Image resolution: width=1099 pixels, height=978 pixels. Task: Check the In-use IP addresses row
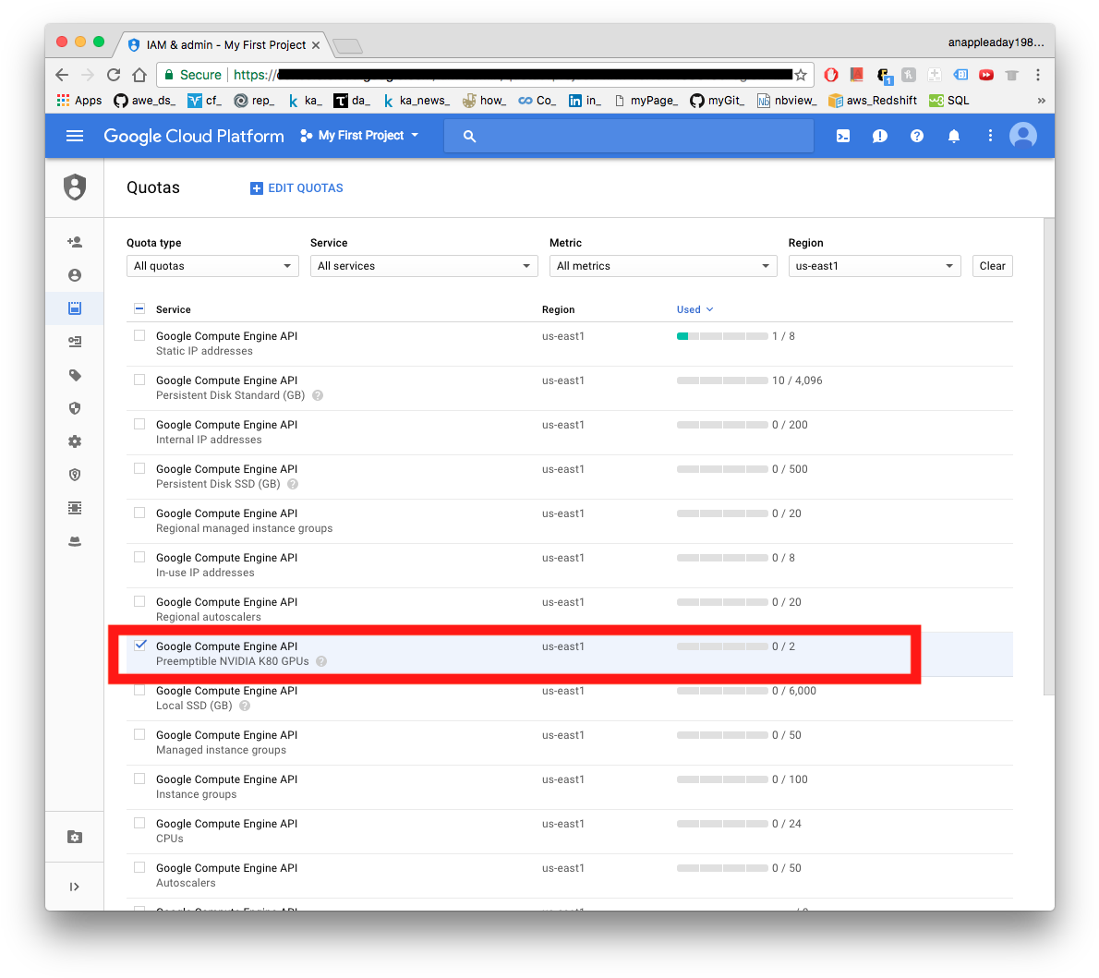139,557
